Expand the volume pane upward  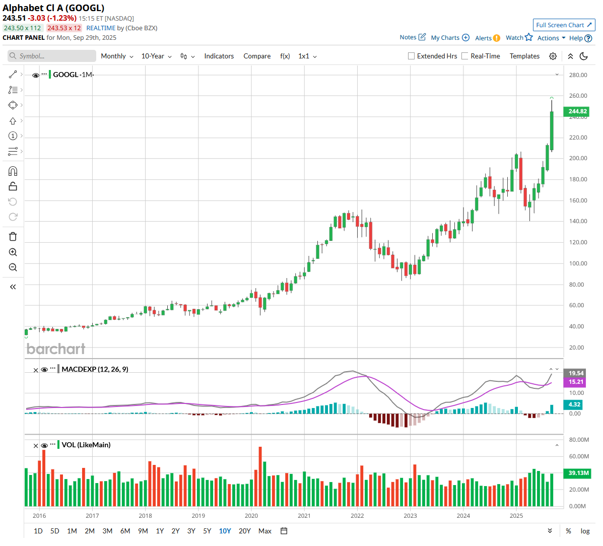coord(557,445)
